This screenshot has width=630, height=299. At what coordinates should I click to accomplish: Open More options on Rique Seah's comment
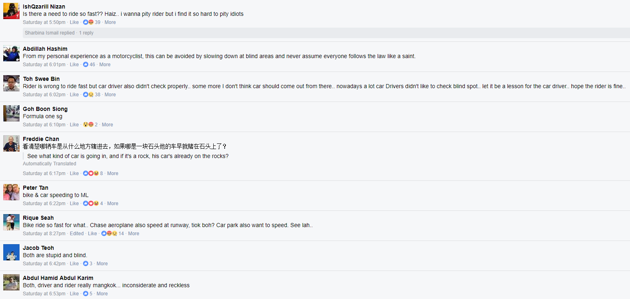click(x=133, y=234)
